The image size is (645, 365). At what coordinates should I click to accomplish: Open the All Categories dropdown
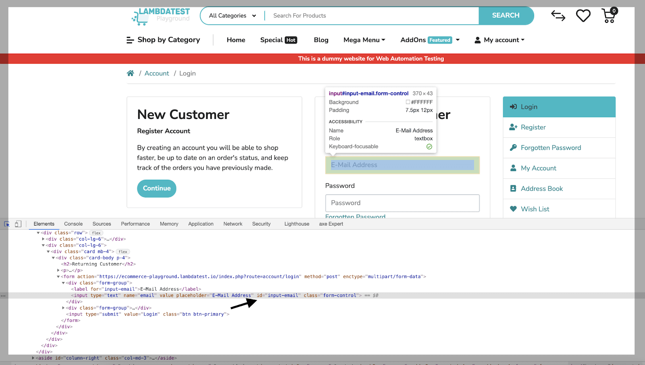(x=232, y=16)
